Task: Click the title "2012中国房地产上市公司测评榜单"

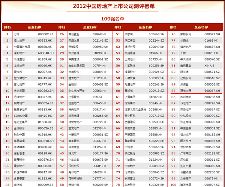Action: click(x=114, y=6)
